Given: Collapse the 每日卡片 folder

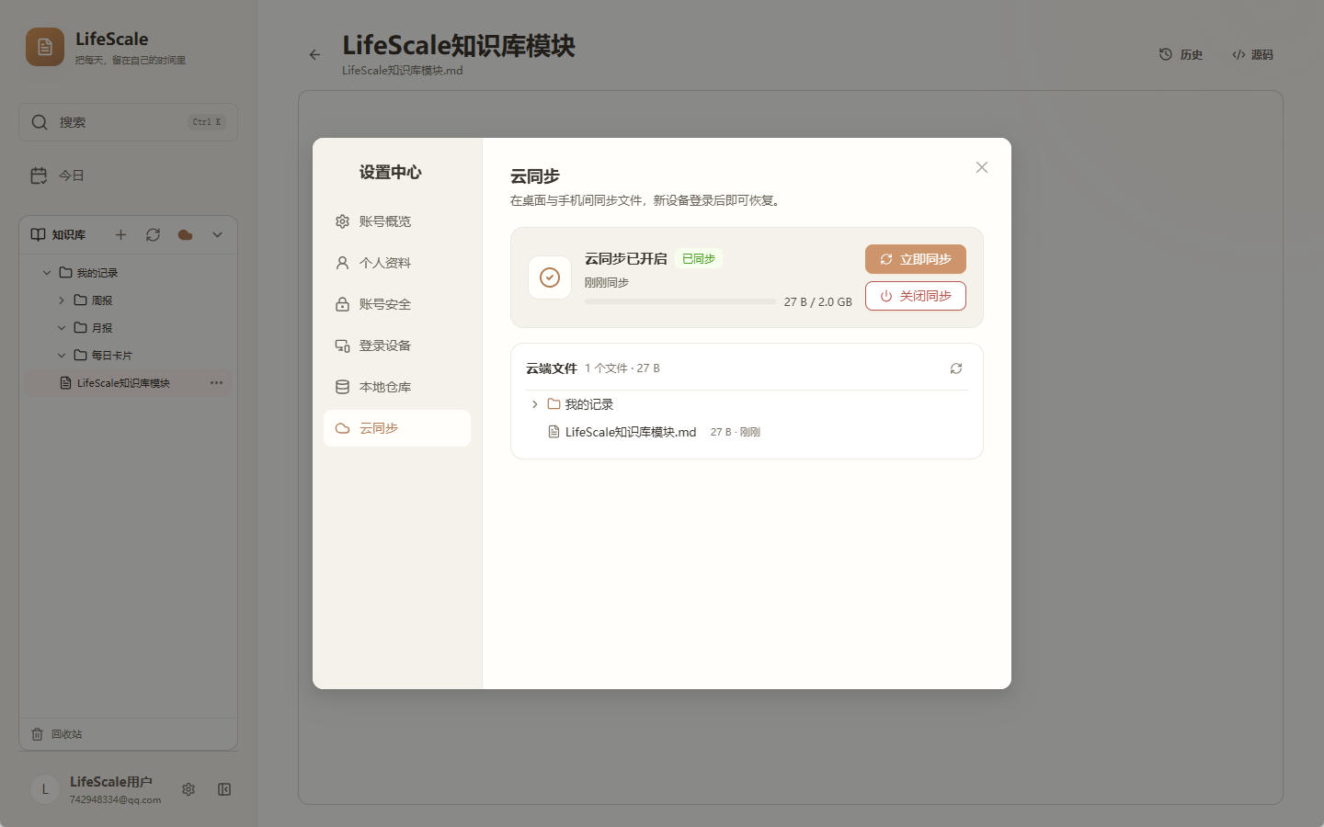Looking at the screenshot, I should coord(62,356).
